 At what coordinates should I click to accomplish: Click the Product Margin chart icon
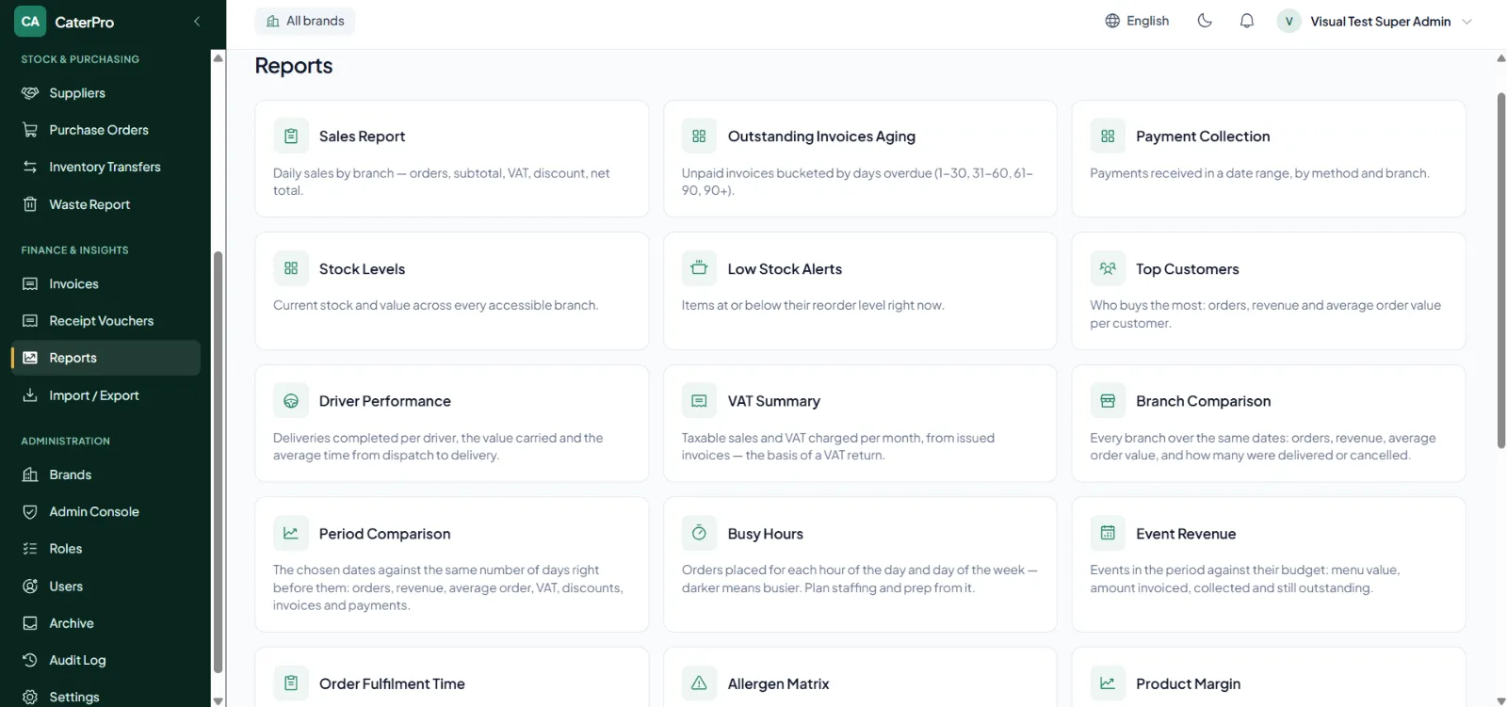click(x=1108, y=683)
